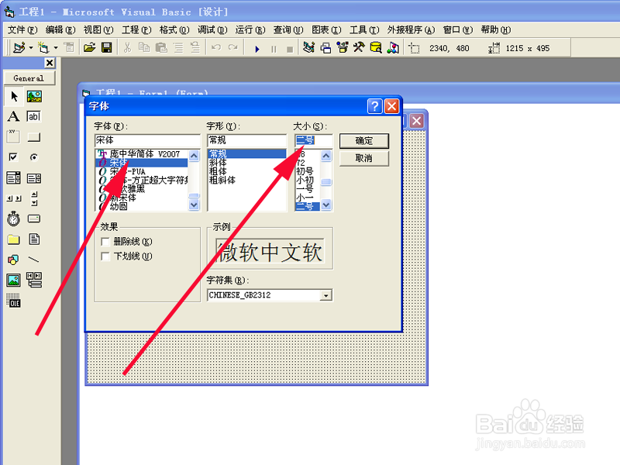Open the 视图 menu
Screen dimensions: 620x465
click(98, 30)
